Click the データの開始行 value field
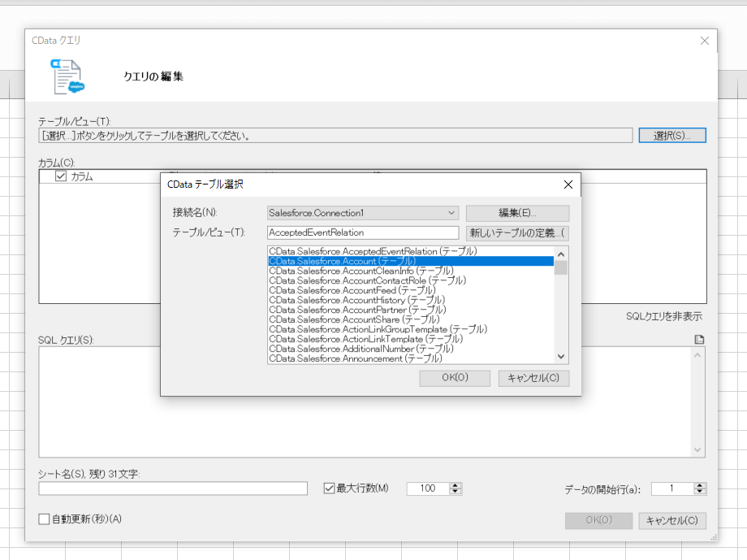 click(x=672, y=488)
